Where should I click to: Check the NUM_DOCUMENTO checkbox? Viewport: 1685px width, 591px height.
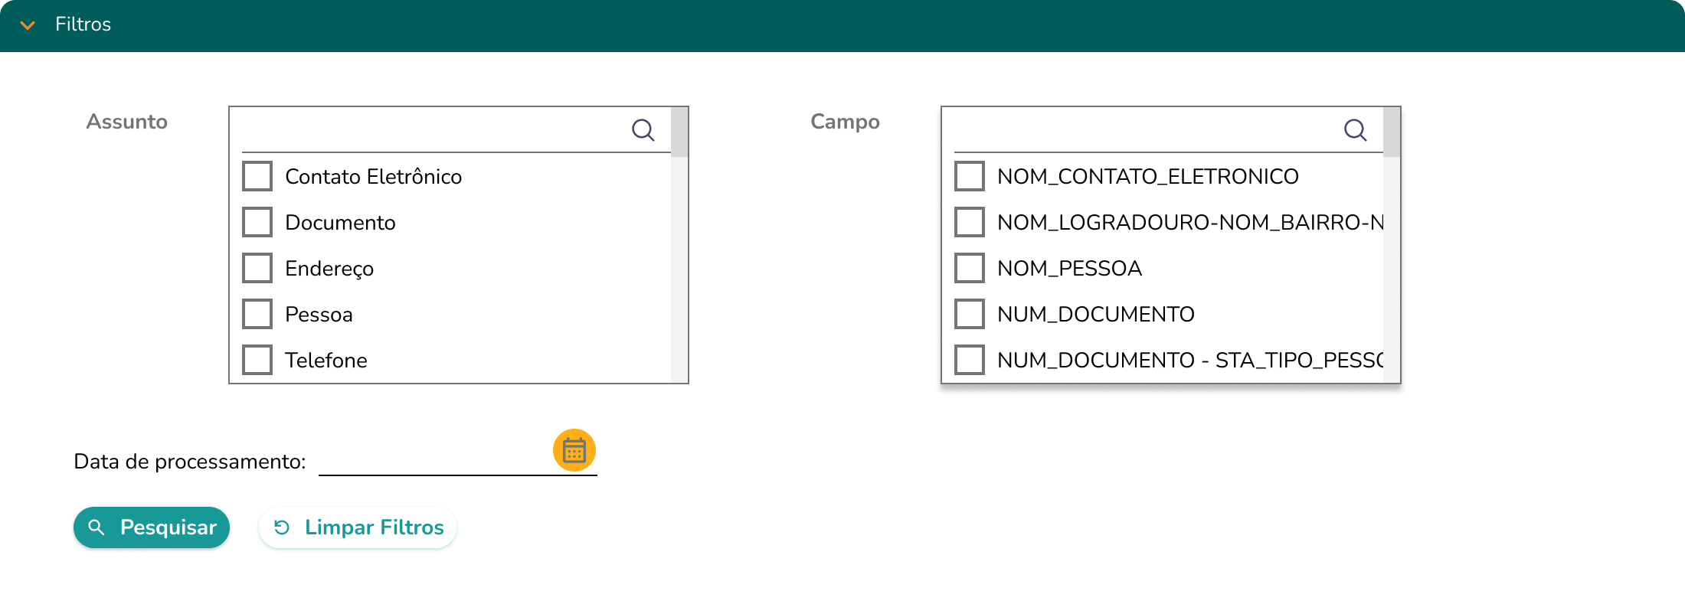click(970, 314)
